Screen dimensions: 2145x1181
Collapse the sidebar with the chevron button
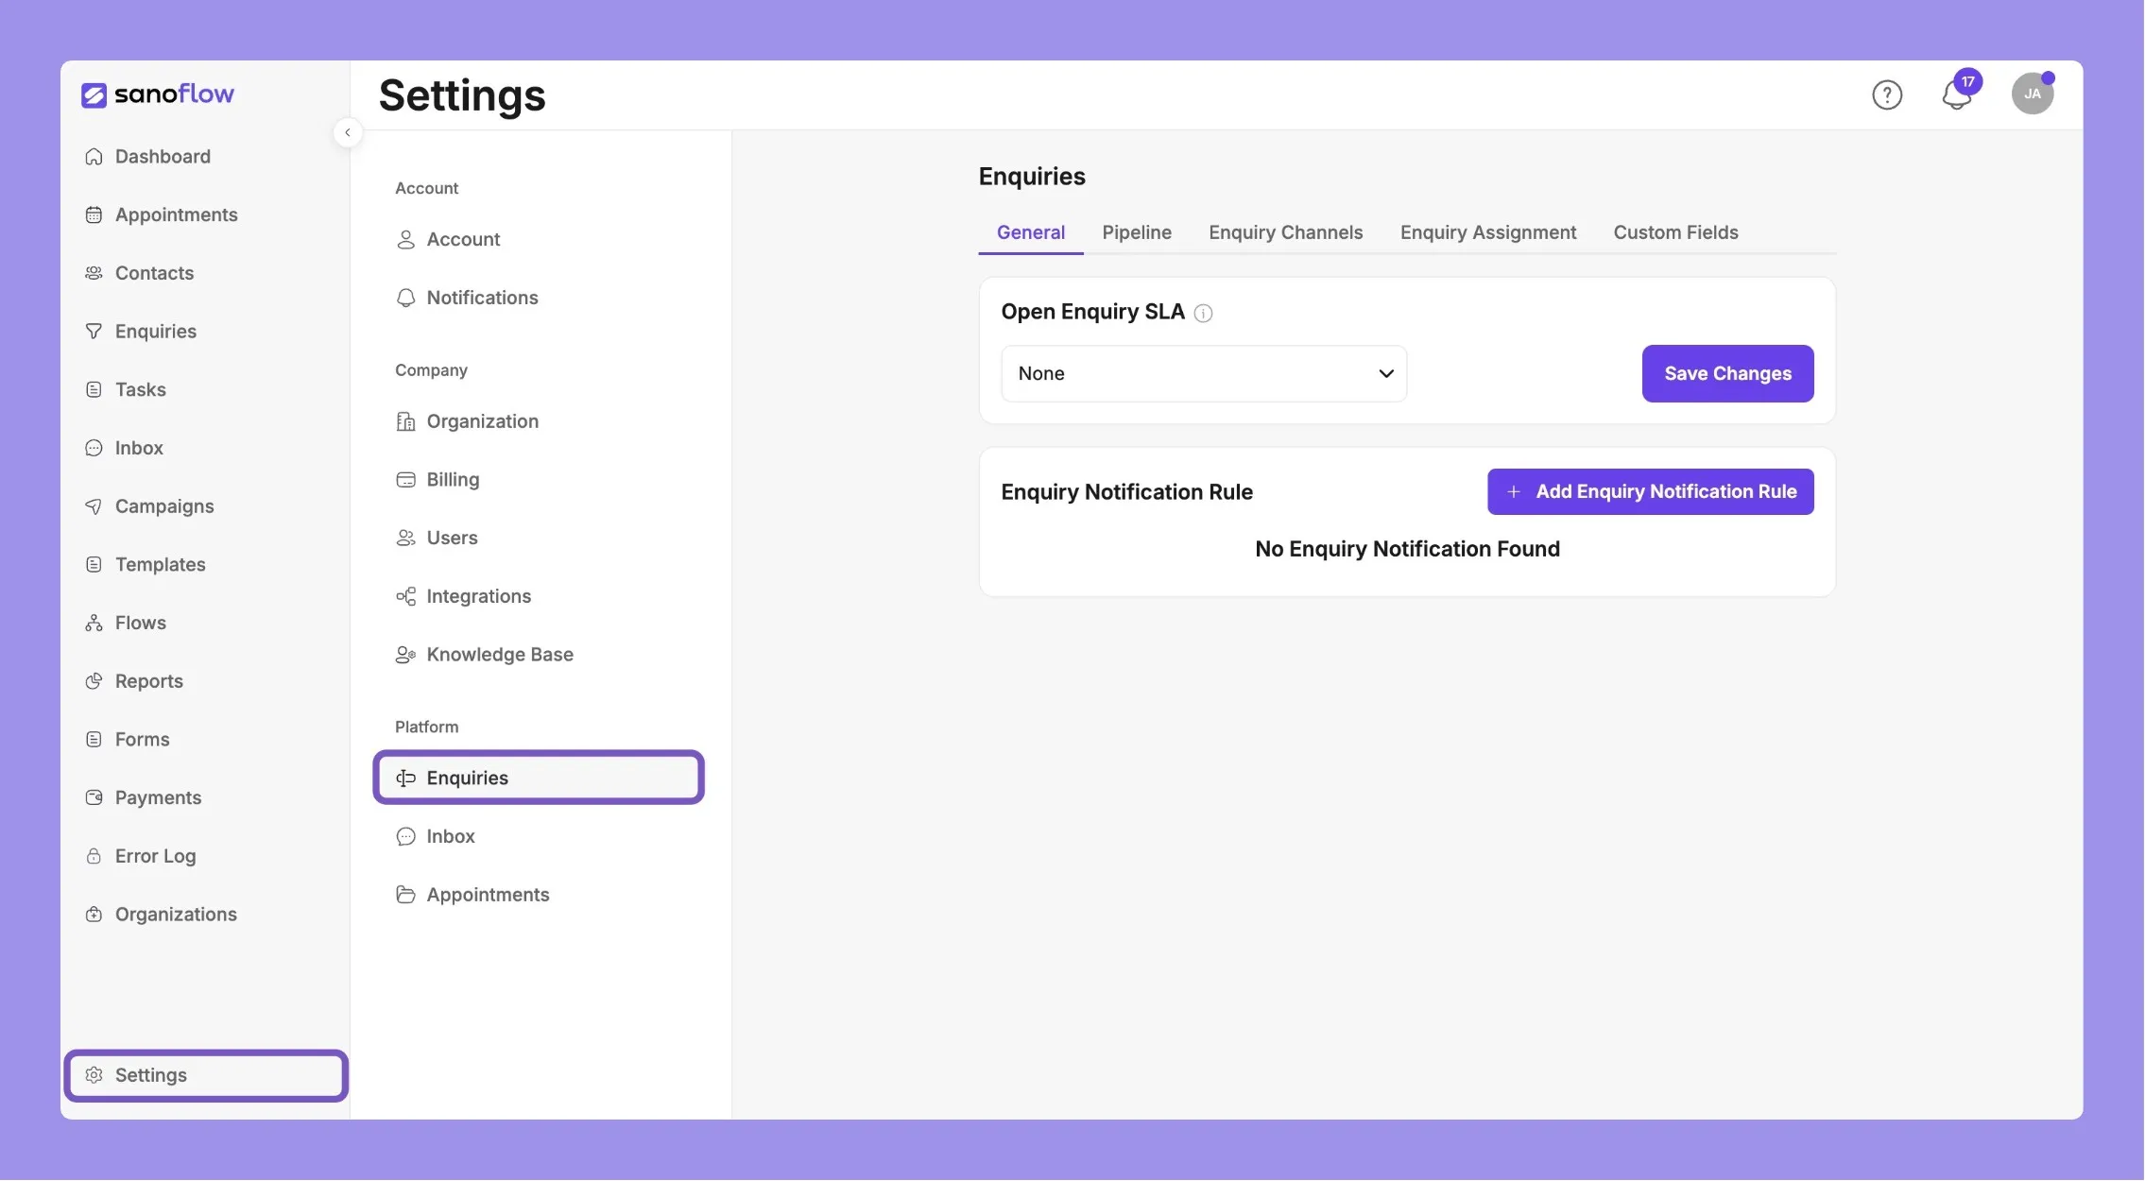pos(348,132)
